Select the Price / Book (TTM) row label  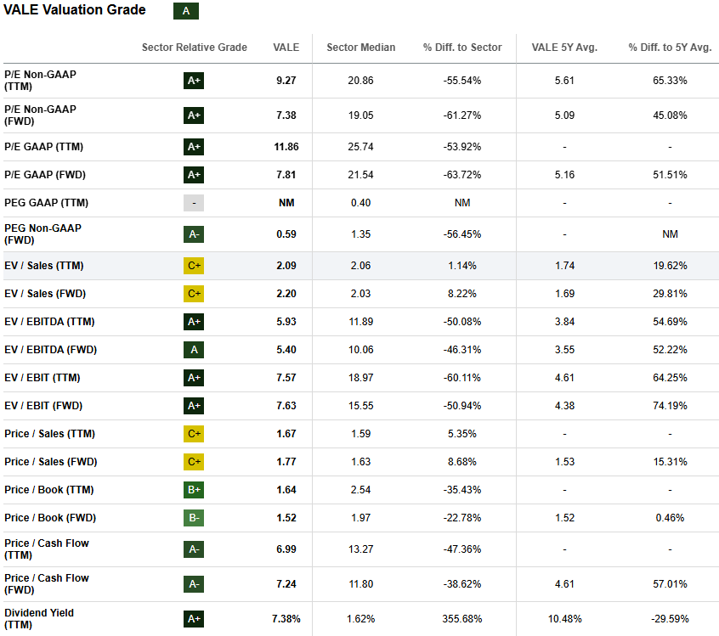tap(49, 490)
